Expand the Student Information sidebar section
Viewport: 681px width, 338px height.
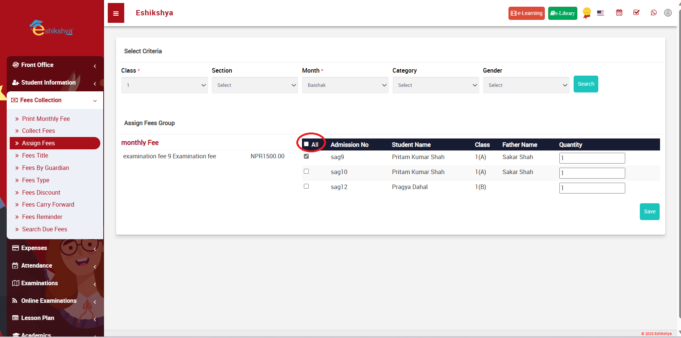pyautogui.click(x=48, y=82)
